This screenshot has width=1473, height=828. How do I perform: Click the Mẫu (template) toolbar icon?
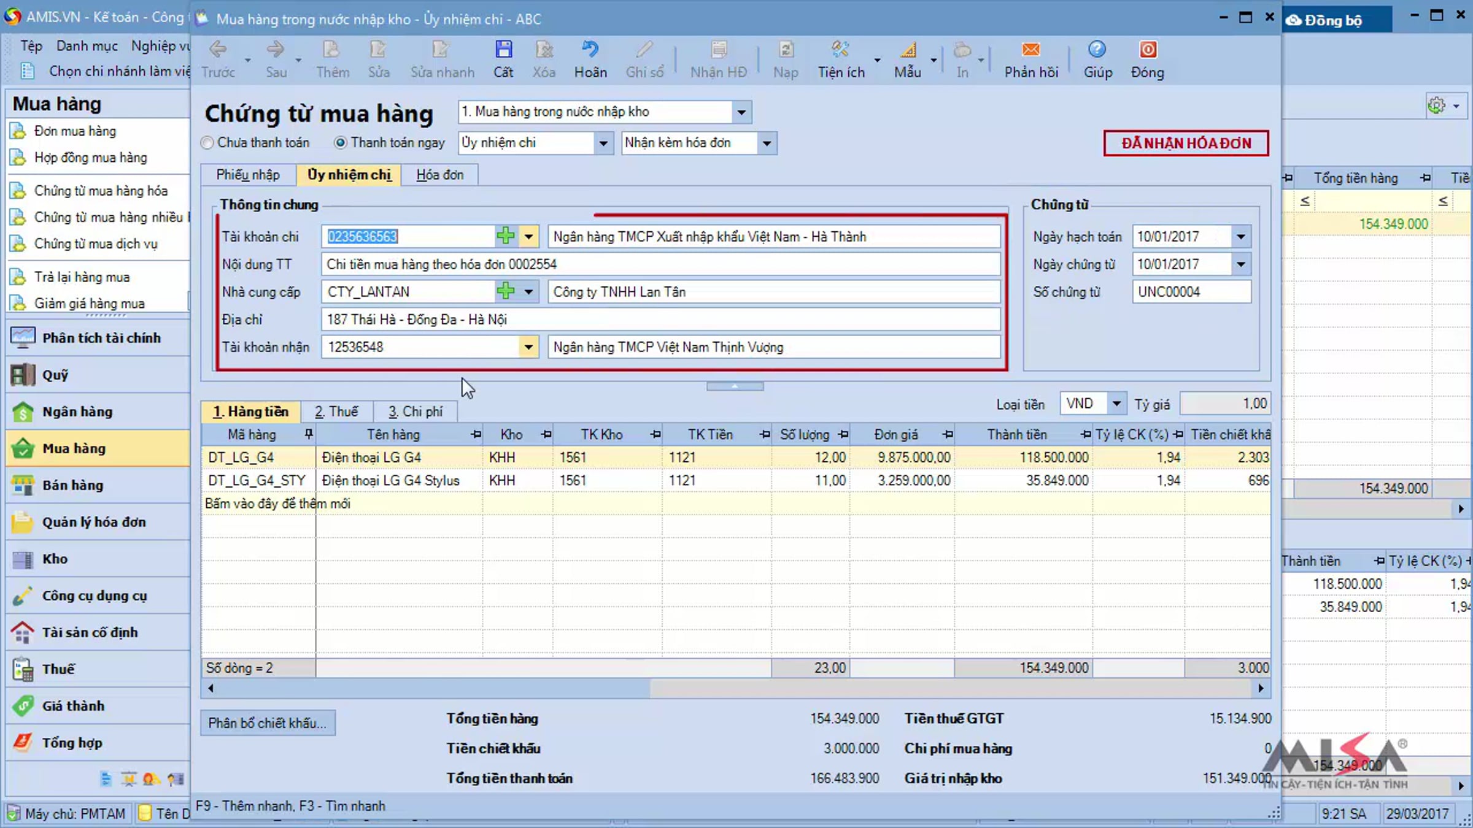click(x=908, y=50)
